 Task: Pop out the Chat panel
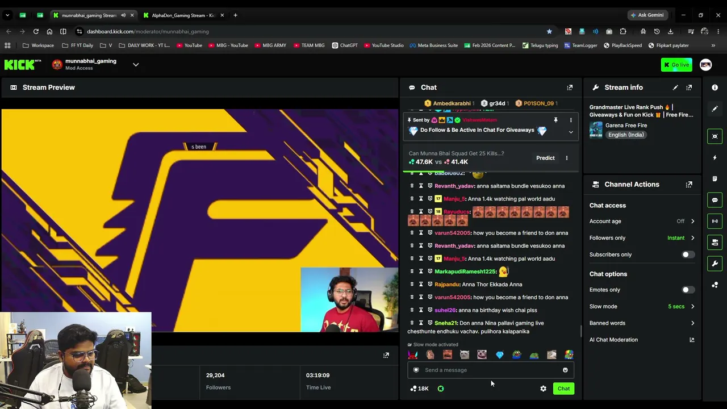point(570,87)
